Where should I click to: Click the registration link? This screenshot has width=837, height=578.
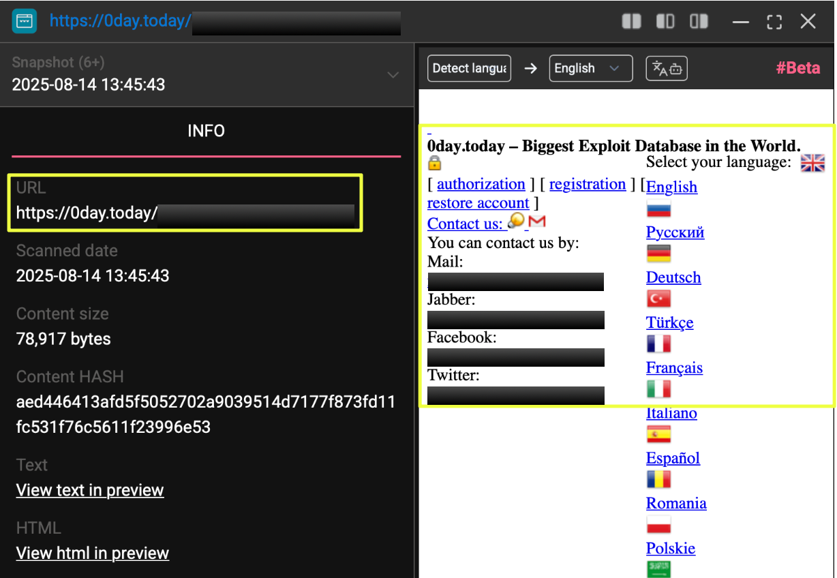coord(587,184)
